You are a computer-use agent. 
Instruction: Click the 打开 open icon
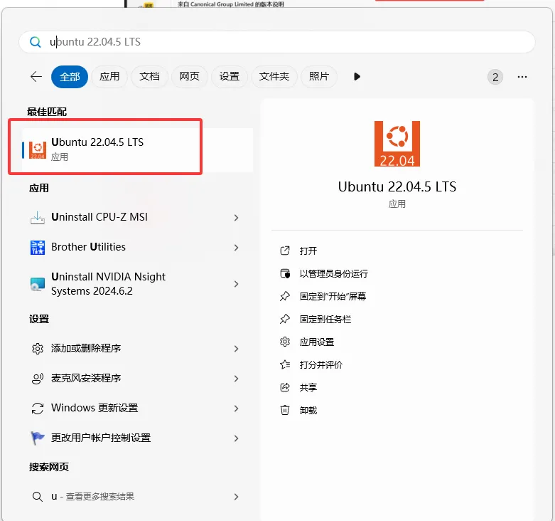pos(285,251)
